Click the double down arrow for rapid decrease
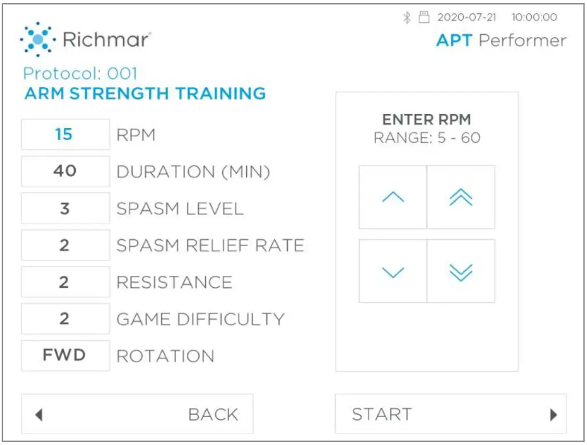 pos(461,271)
